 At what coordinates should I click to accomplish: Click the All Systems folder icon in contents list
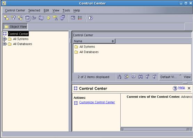(x=76, y=47)
